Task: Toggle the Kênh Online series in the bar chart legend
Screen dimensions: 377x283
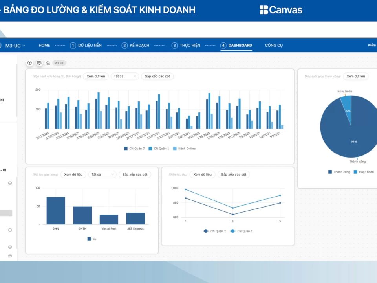Action: (x=184, y=149)
